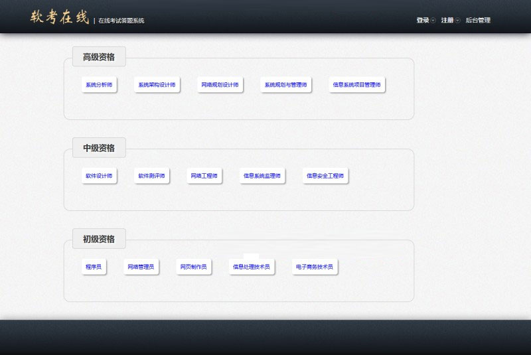Image resolution: width=531 pixels, height=355 pixels.
Task: Click the 初级资格 section heading
Action: point(99,239)
